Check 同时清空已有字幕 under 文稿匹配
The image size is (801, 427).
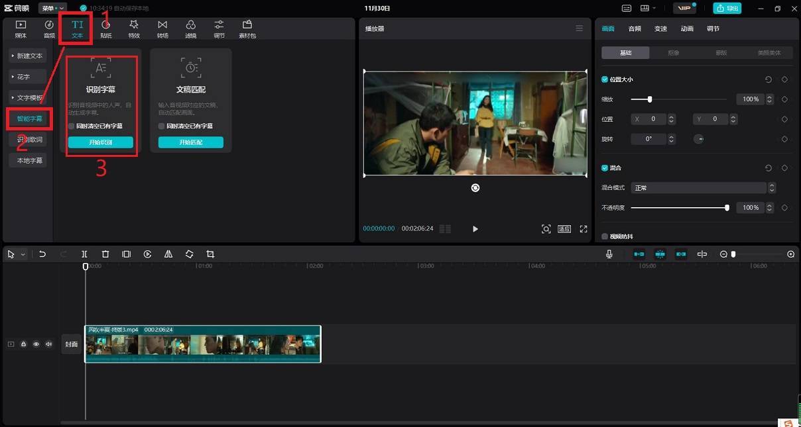tap(161, 126)
